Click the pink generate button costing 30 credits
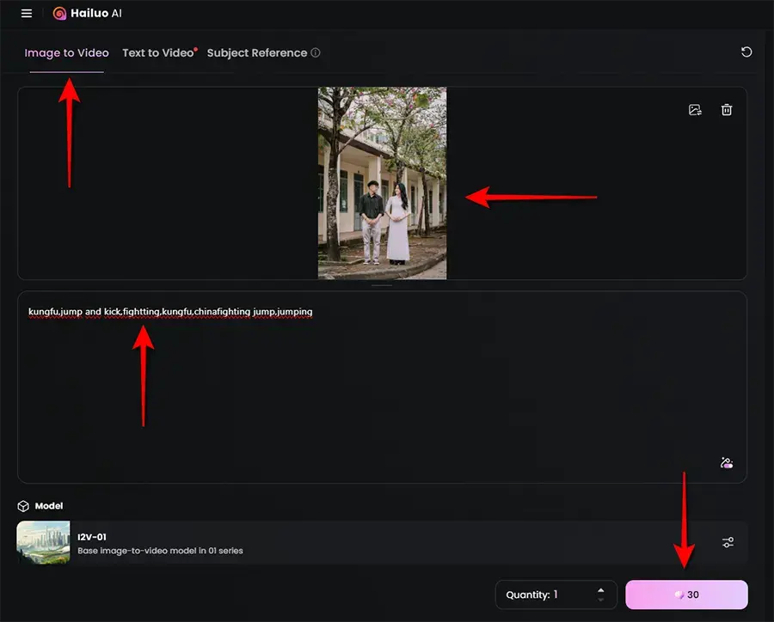Viewport: 774px width, 622px height. [x=686, y=594]
